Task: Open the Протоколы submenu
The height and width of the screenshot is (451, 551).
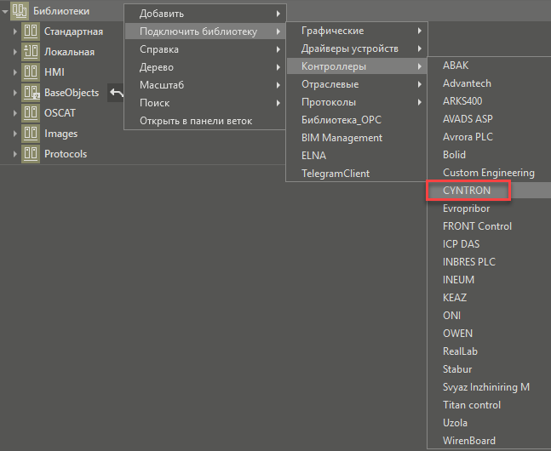Action: point(357,102)
